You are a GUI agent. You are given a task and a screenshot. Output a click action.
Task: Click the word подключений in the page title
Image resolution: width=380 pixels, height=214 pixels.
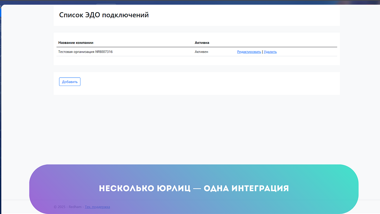point(125,15)
